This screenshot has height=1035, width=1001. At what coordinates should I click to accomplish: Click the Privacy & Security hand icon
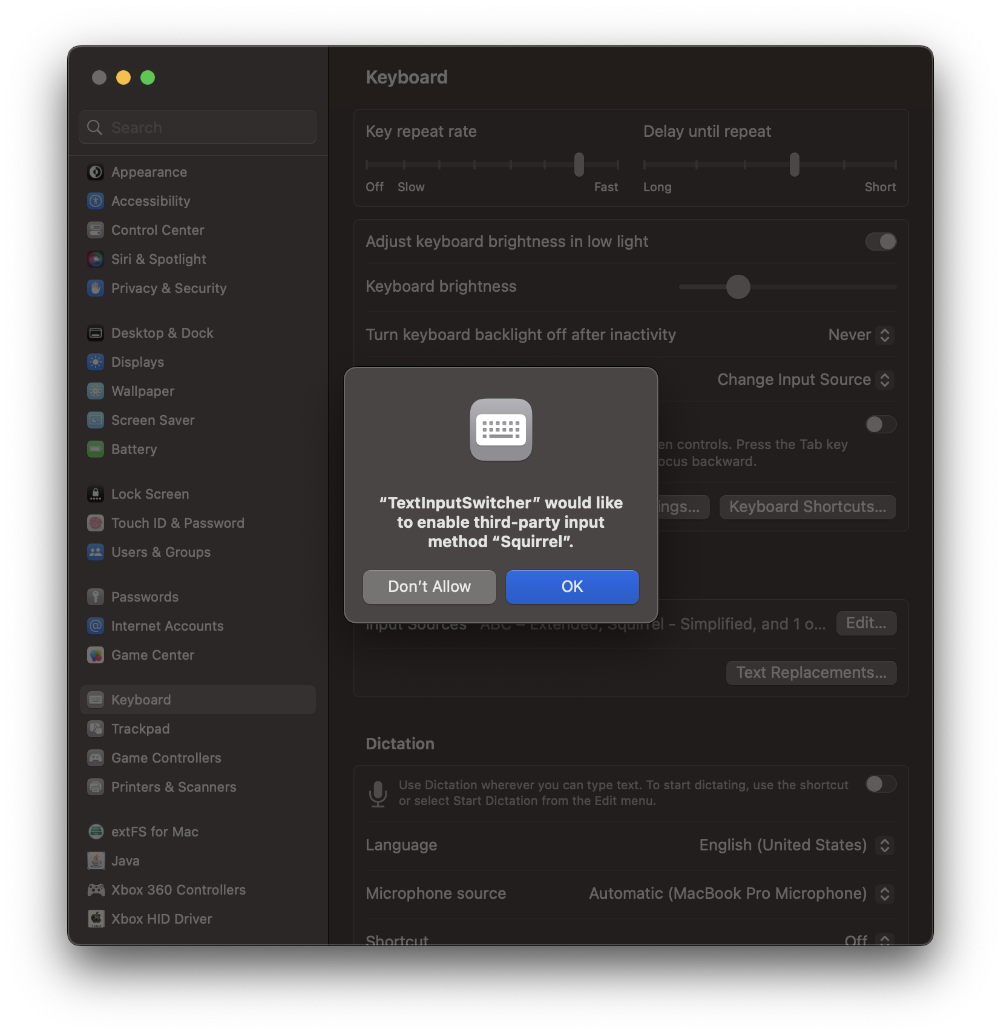(96, 289)
